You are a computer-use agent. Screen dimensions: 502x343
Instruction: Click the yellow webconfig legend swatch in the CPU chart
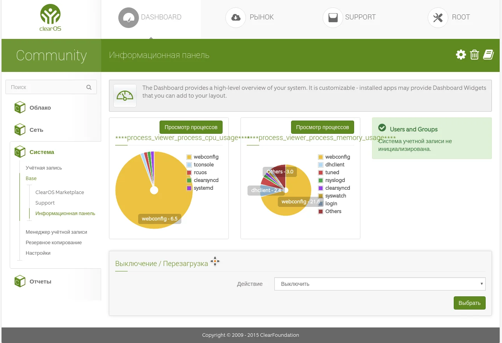(x=189, y=157)
